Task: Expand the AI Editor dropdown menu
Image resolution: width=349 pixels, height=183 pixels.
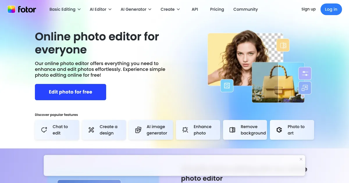Action: click(100, 9)
